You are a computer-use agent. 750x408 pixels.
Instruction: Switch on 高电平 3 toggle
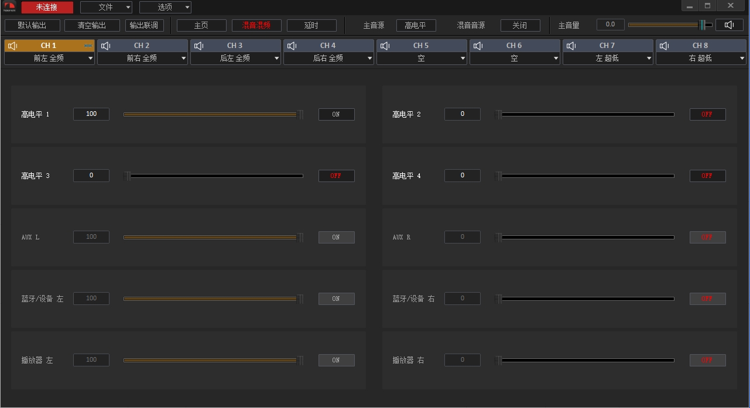(336, 176)
